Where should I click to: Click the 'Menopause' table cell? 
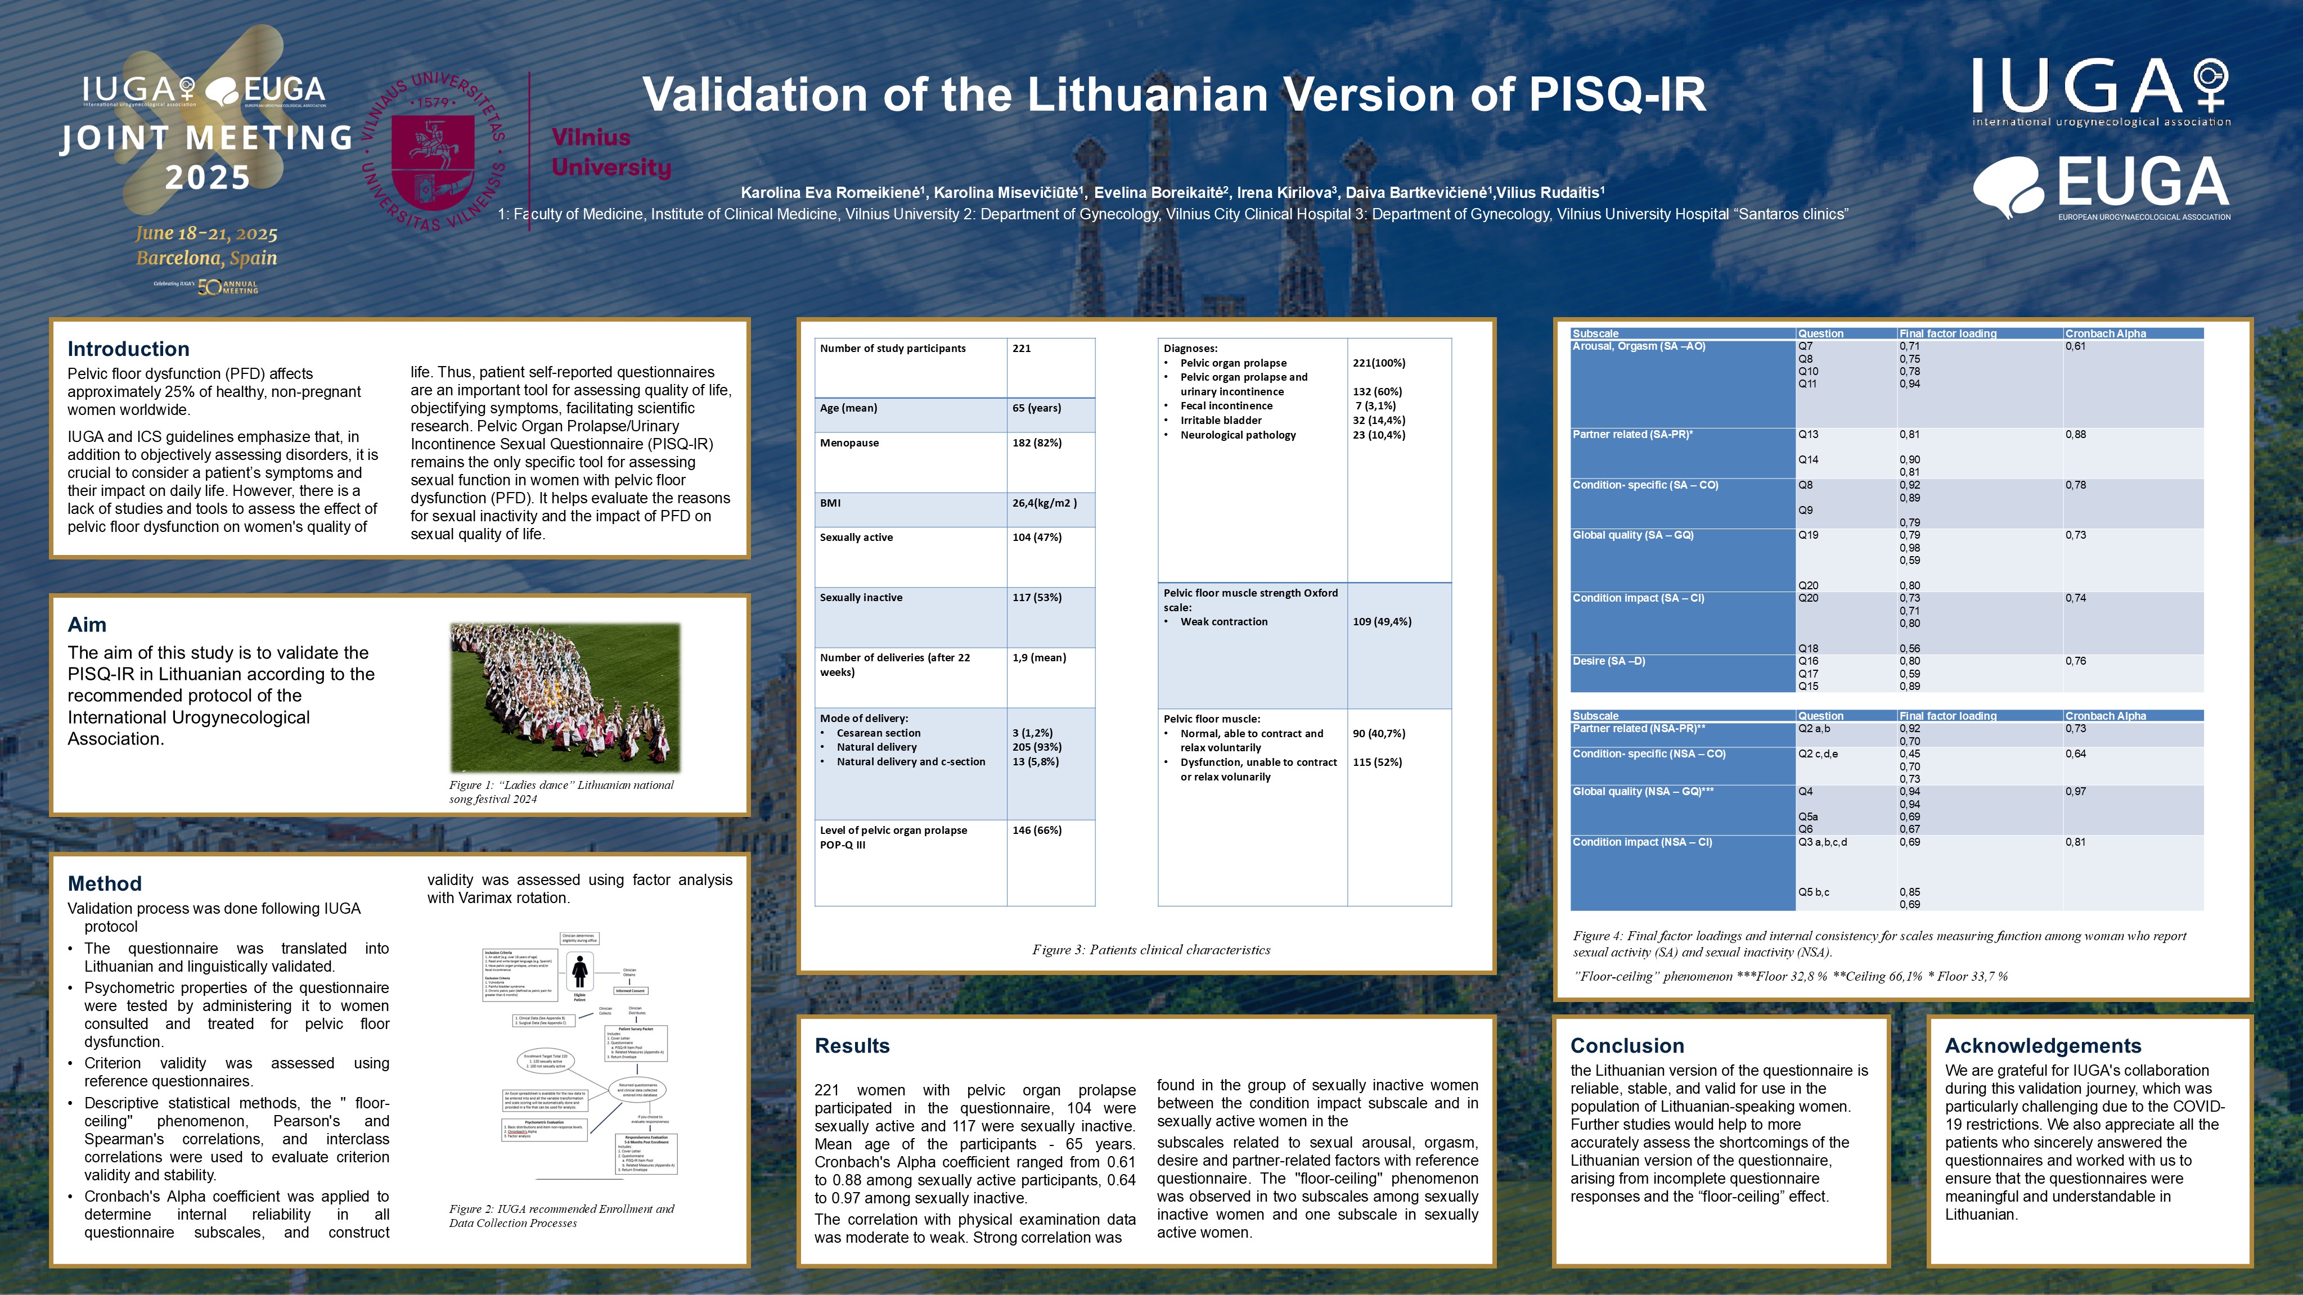tap(911, 462)
